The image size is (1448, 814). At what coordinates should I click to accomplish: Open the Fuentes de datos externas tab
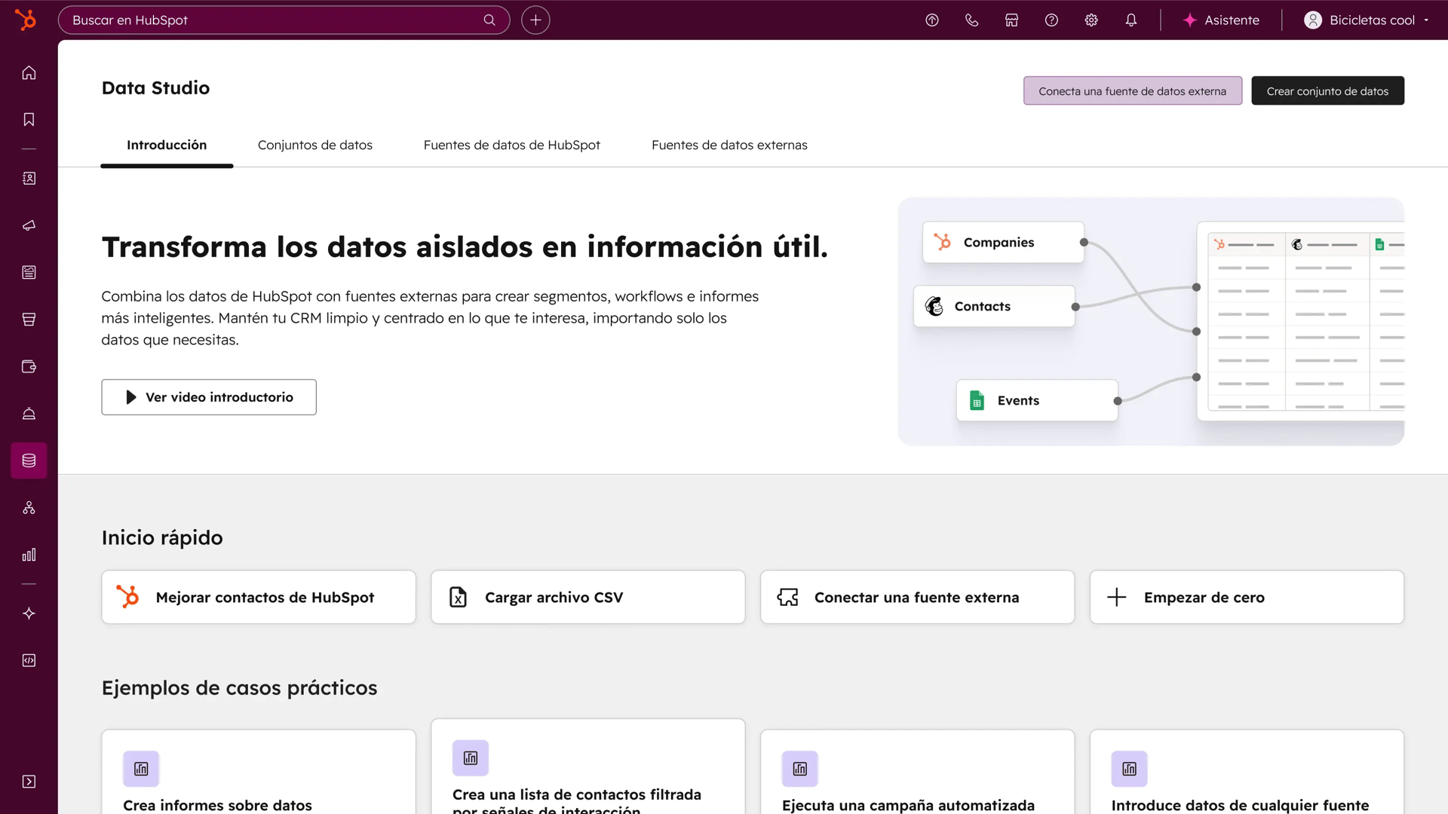[729, 145]
